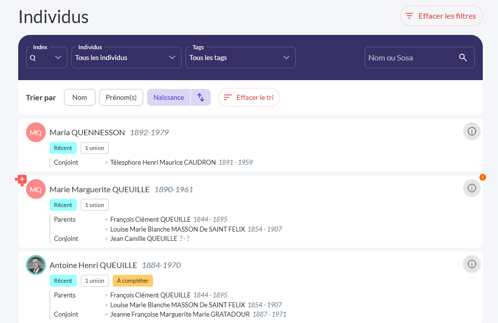The width and height of the screenshot is (498, 323).
Task: Click the Nom ou Sosa search field
Action: click(411, 58)
